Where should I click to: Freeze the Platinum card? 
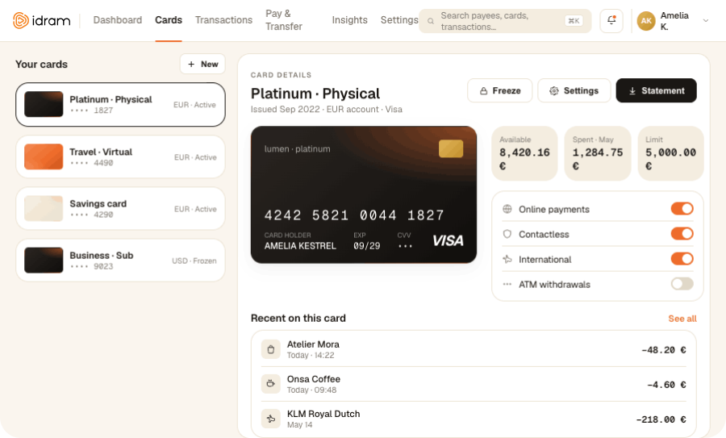pyautogui.click(x=500, y=91)
